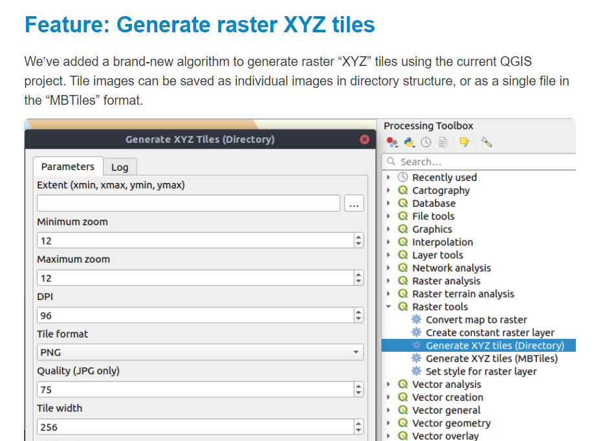Expand the Cartography group
This screenshot has width=605, height=441.
click(388, 190)
